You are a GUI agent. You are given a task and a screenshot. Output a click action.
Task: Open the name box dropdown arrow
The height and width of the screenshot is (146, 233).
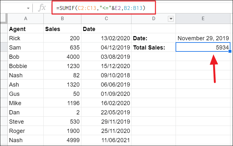click(x=28, y=8)
